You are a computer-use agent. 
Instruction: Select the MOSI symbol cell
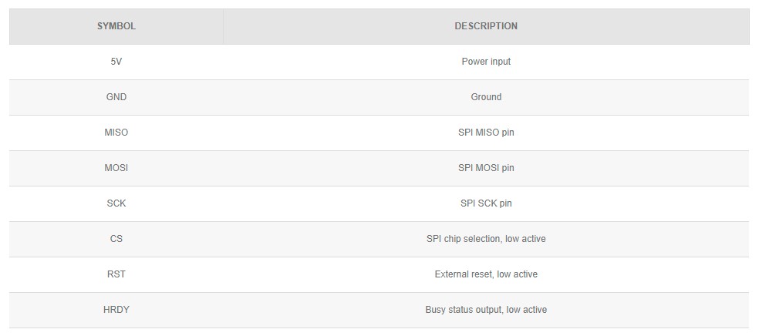(116, 168)
